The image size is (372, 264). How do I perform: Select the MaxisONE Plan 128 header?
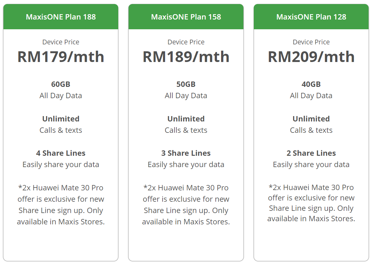pos(311,17)
